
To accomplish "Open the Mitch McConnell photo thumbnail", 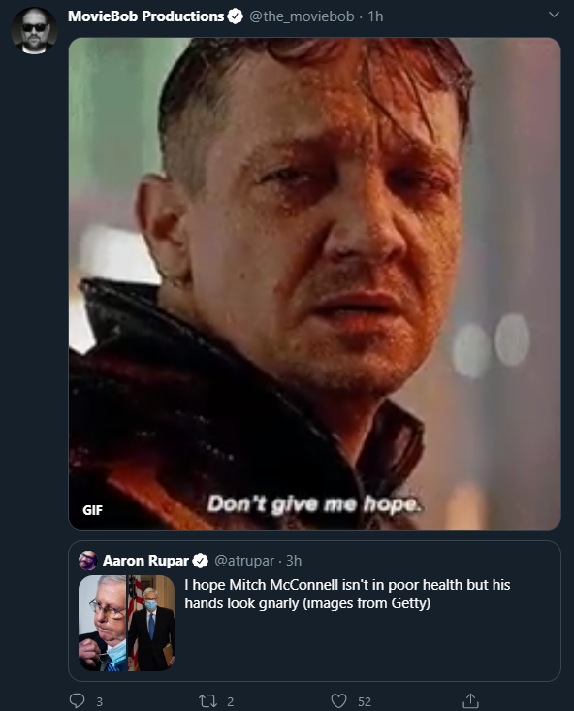I will [126, 623].
